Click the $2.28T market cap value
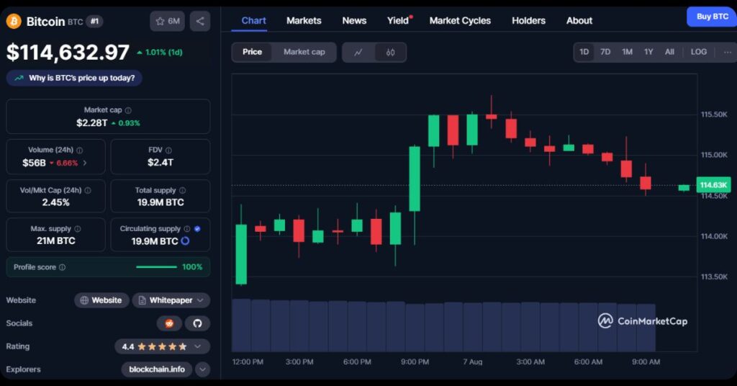This screenshot has height=386, width=737. (91, 123)
